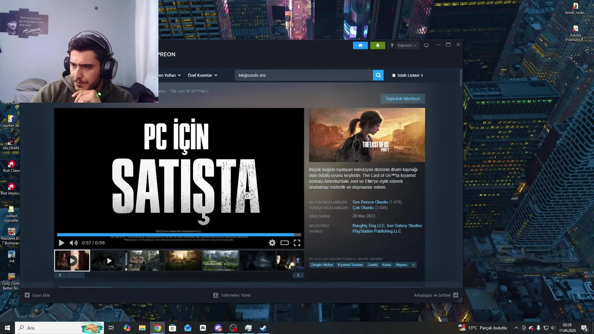Toggle theater mode on the video player

pyautogui.click(x=284, y=243)
